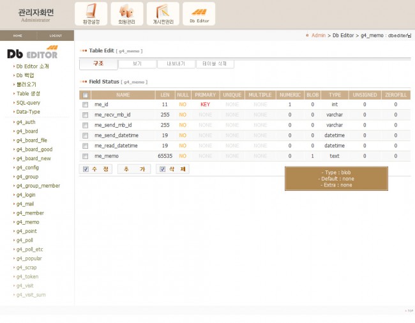This screenshot has width=415, height=323.
Task: Check the me_send_datetime row checkbox
Action: coord(85,135)
